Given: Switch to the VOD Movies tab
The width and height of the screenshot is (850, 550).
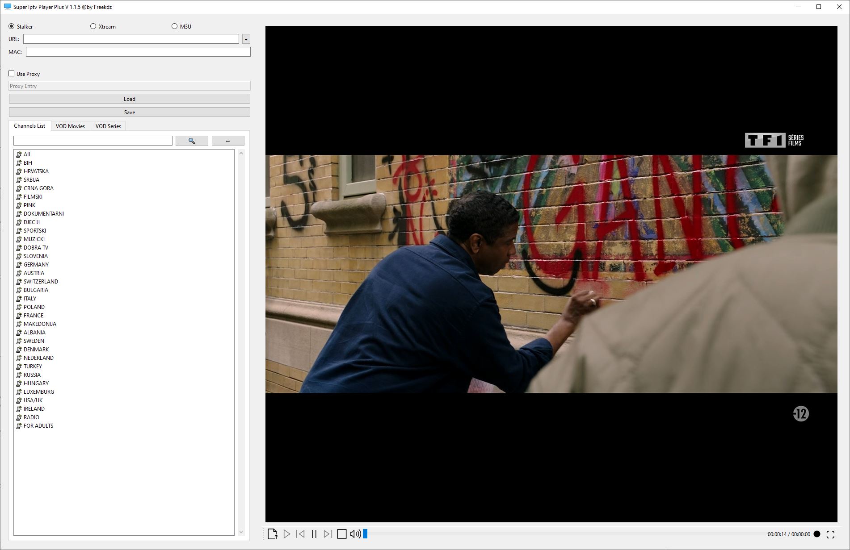Looking at the screenshot, I should (x=70, y=126).
